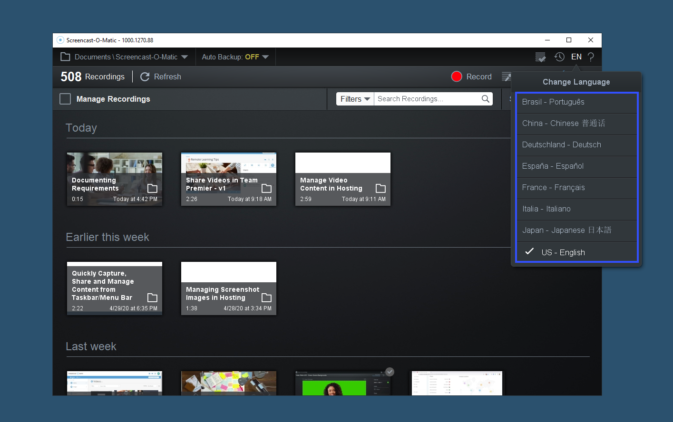Image resolution: width=673 pixels, height=422 pixels.
Task: Click folder icon on Quickly Capture card
Action: pos(152,297)
